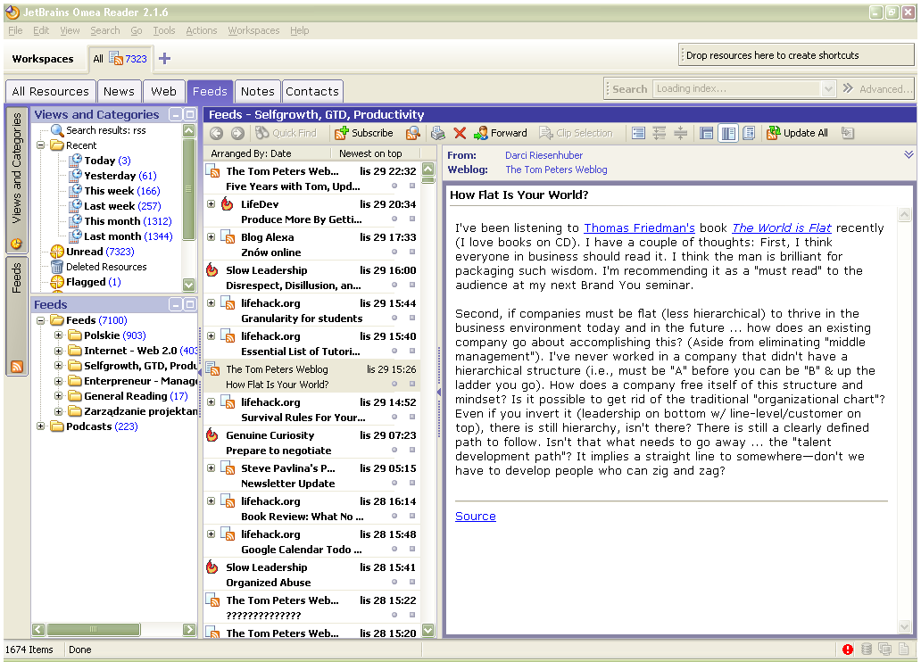Switch to the Notes tab
This screenshot has height=662, width=921.
tap(257, 92)
